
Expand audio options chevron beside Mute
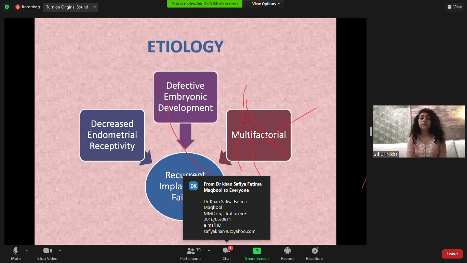pos(27,251)
